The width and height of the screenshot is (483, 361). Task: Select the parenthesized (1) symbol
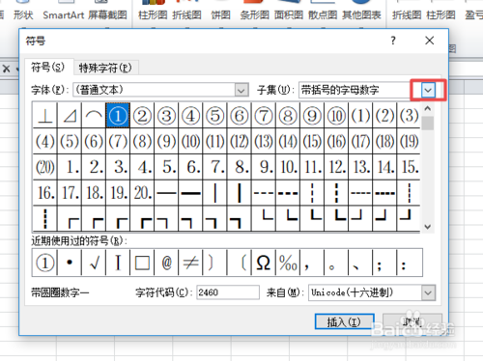pyautogui.click(x=360, y=116)
